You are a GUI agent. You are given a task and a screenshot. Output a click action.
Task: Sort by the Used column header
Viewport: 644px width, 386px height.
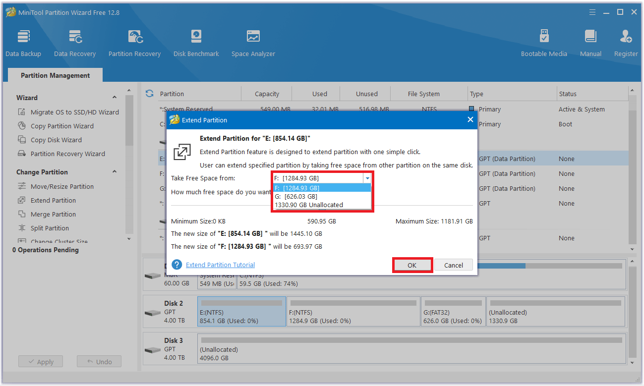316,94
